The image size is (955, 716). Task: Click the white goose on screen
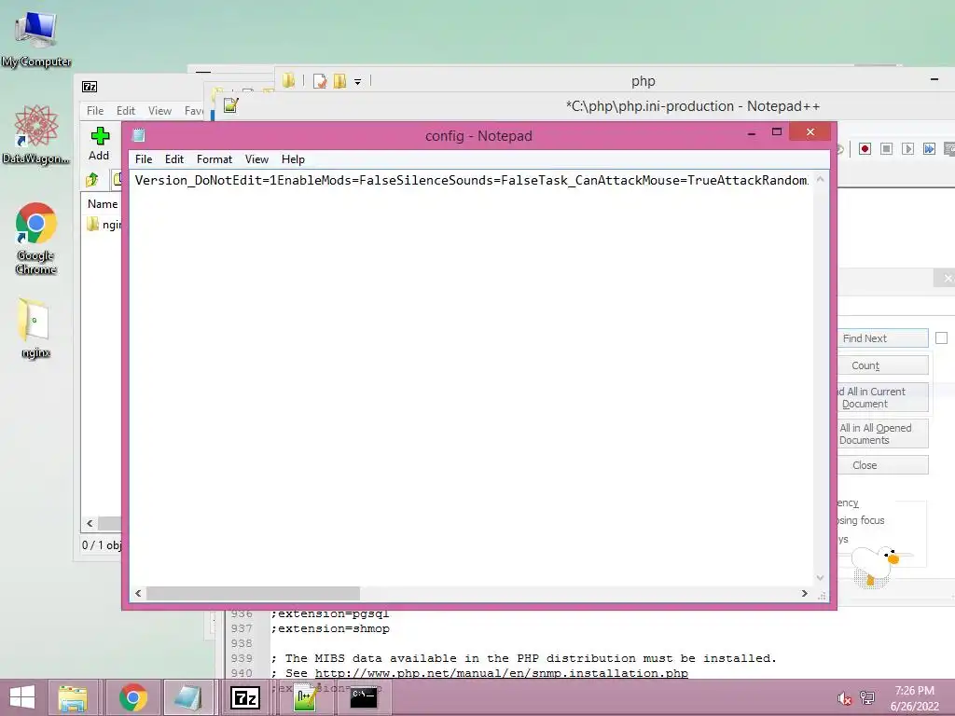click(x=876, y=566)
